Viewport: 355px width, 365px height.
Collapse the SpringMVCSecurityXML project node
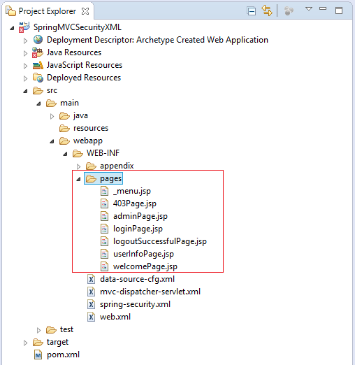coord(12,29)
